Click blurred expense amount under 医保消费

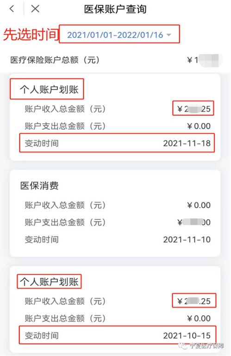(x=194, y=222)
